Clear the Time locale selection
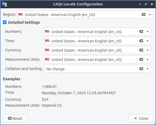Screen dimensions: 156x125 (x=141, y=41)
